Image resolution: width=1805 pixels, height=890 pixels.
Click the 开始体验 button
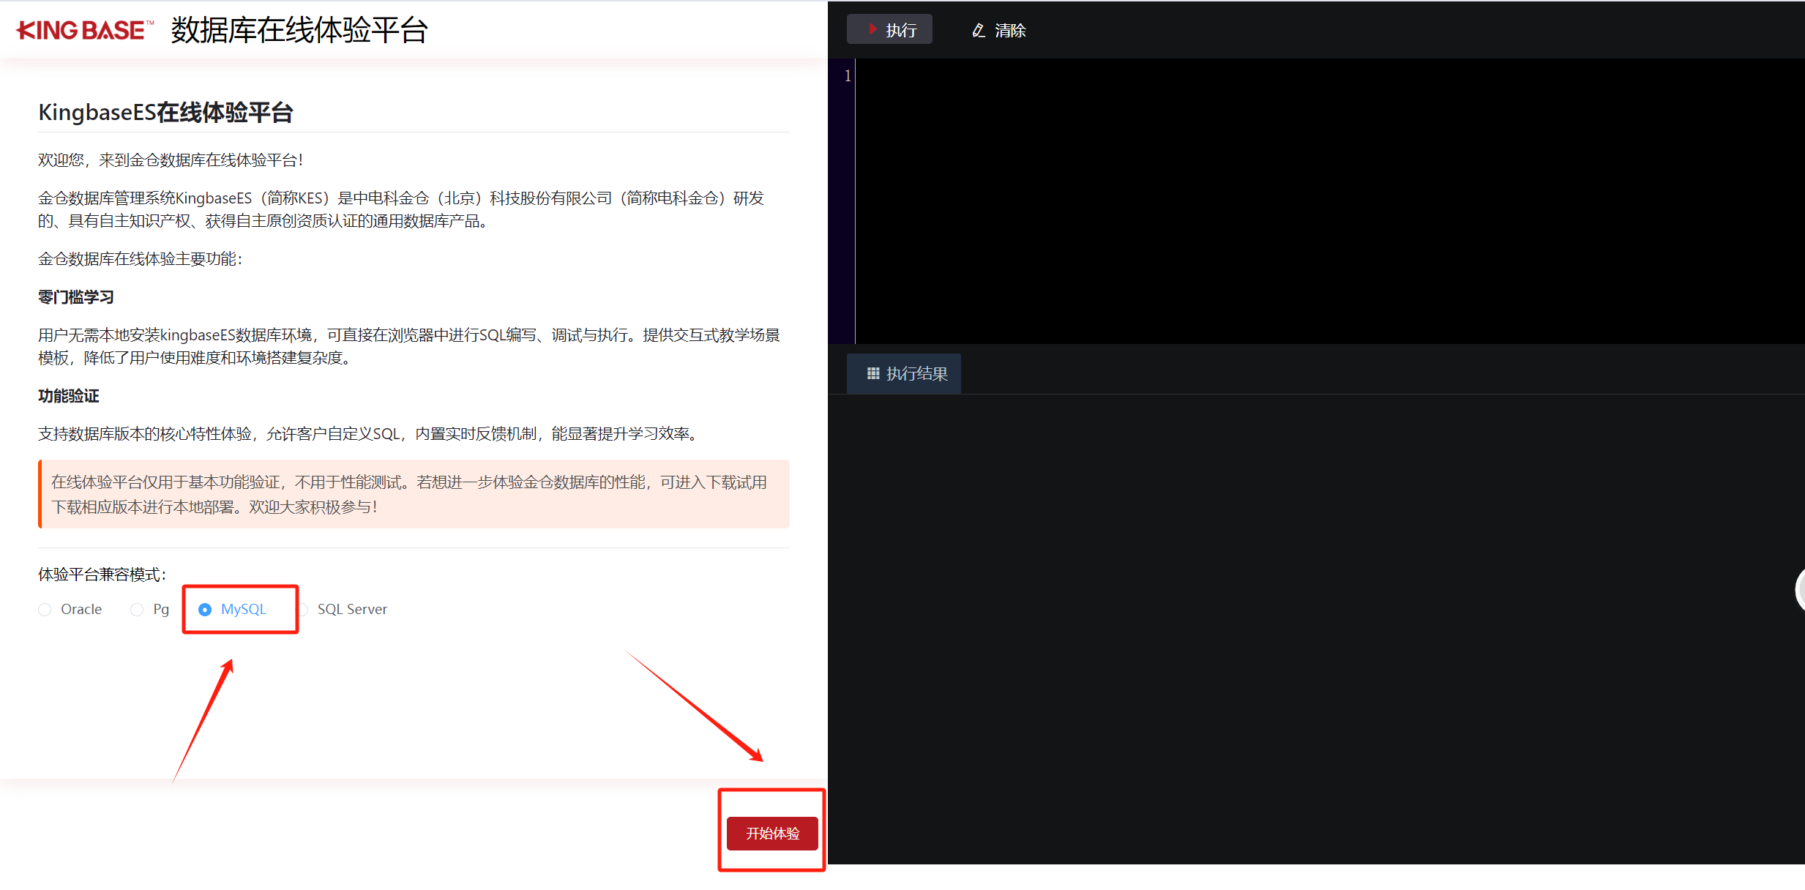pyautogui.click(x=772, y=834)
